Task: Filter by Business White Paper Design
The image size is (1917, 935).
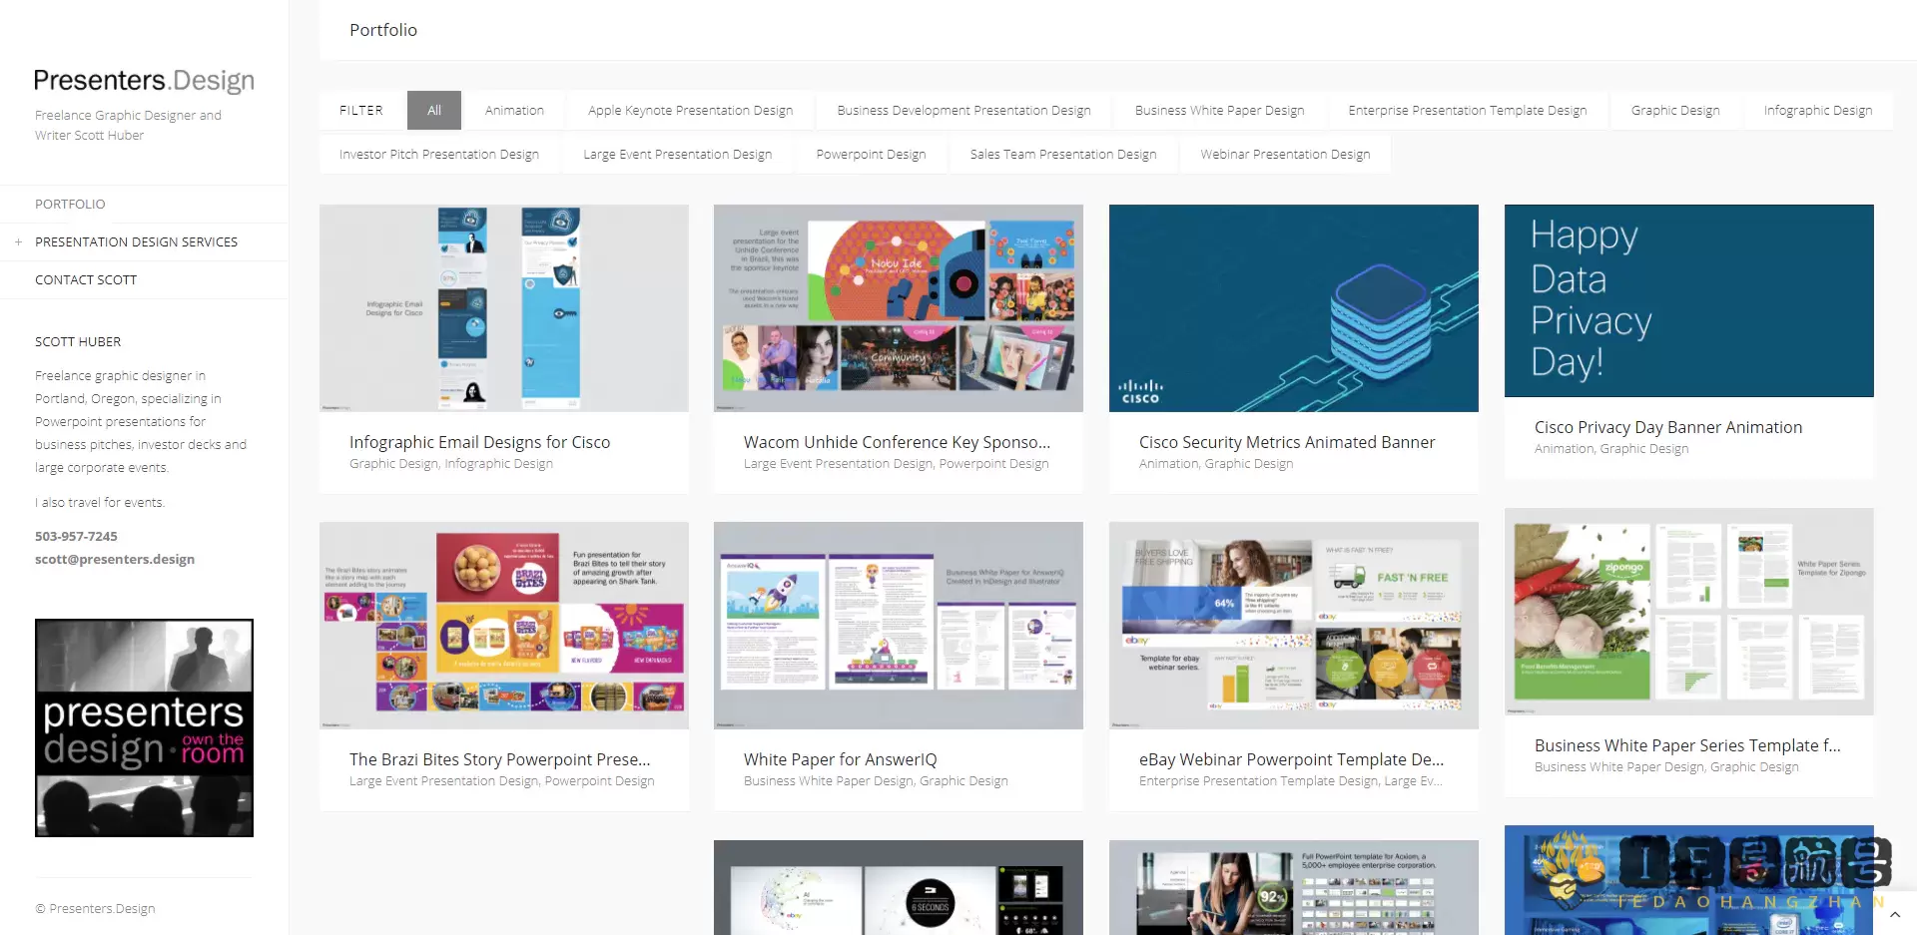Action: [x=1219, y=110]
